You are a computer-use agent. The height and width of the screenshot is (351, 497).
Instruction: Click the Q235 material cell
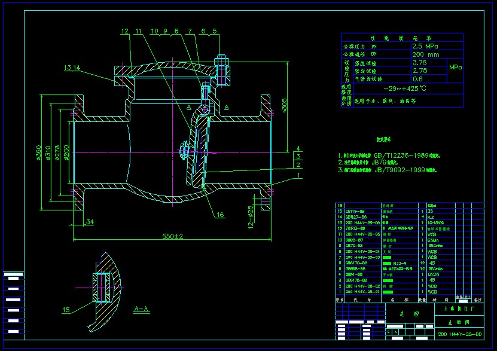click(433, 274)
